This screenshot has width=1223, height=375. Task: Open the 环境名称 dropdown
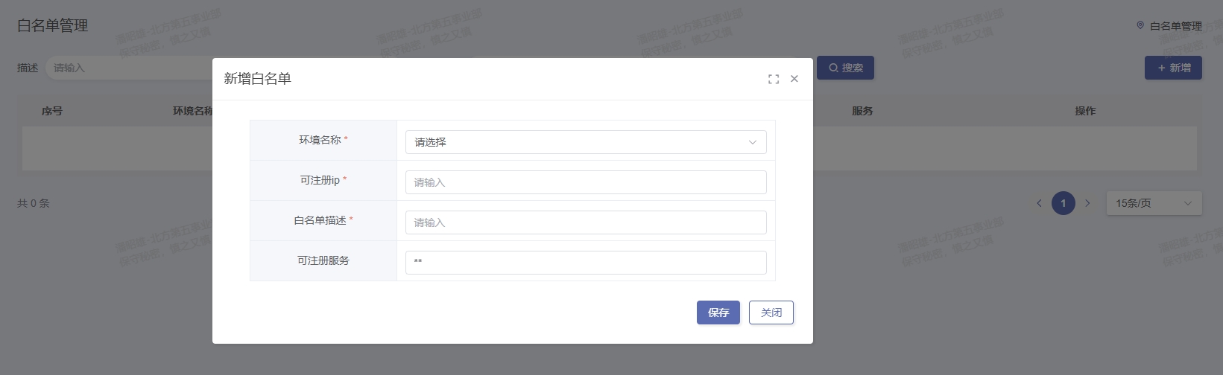coord(585,142)
